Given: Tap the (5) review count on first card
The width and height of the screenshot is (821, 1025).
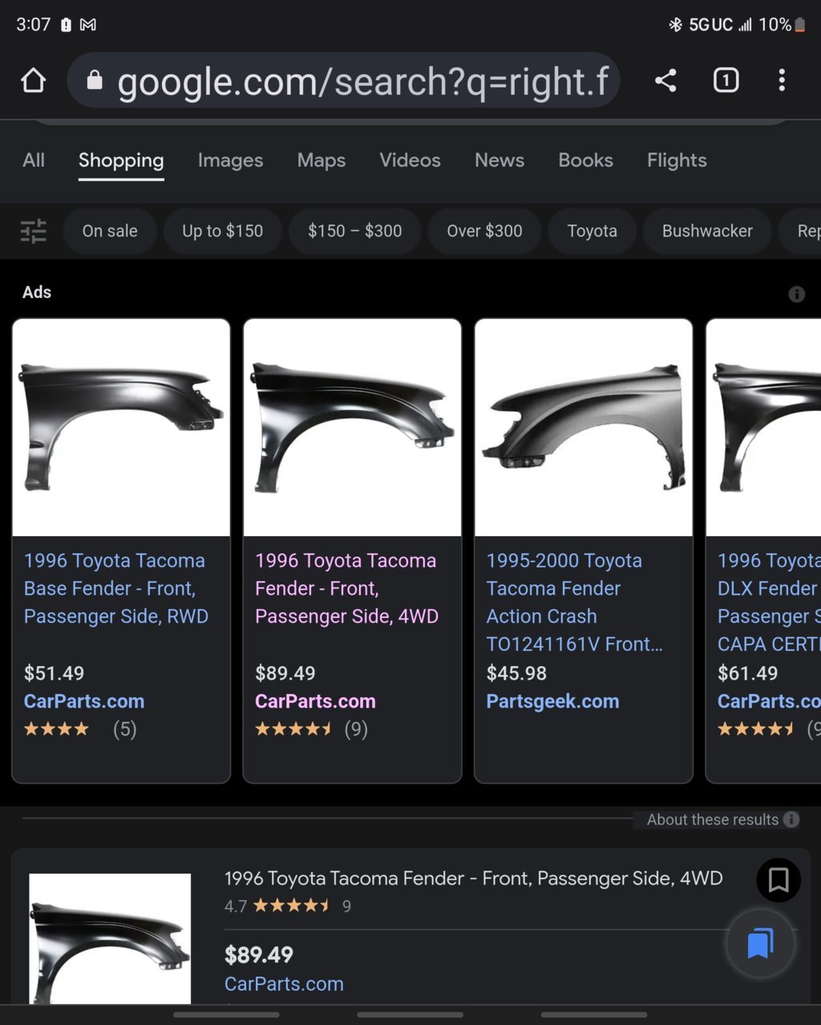Looking at the screenshot, I should coord(124,729).
